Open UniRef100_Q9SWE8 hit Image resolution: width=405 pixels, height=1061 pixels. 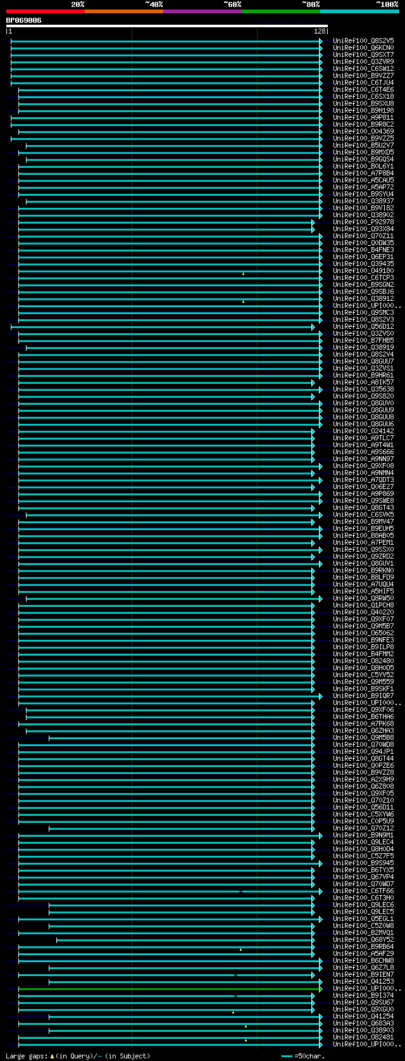pos(363,500)
